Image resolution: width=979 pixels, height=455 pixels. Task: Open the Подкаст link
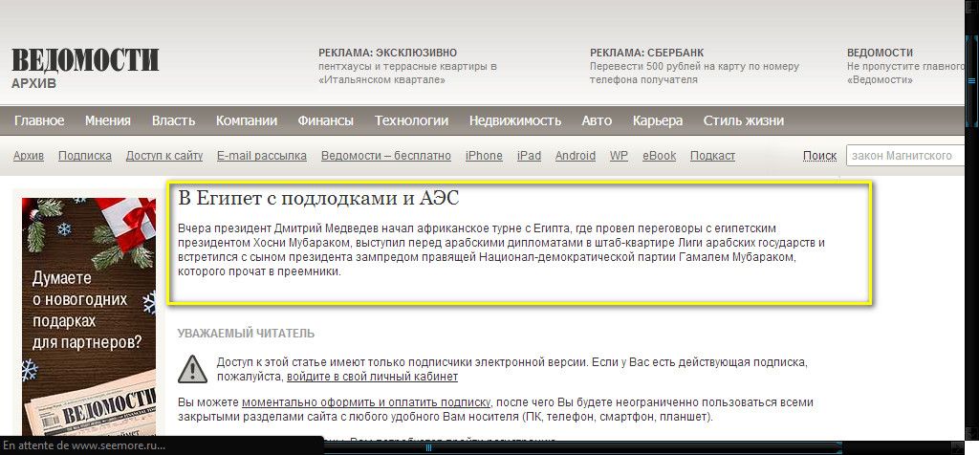tap(712, 156)
